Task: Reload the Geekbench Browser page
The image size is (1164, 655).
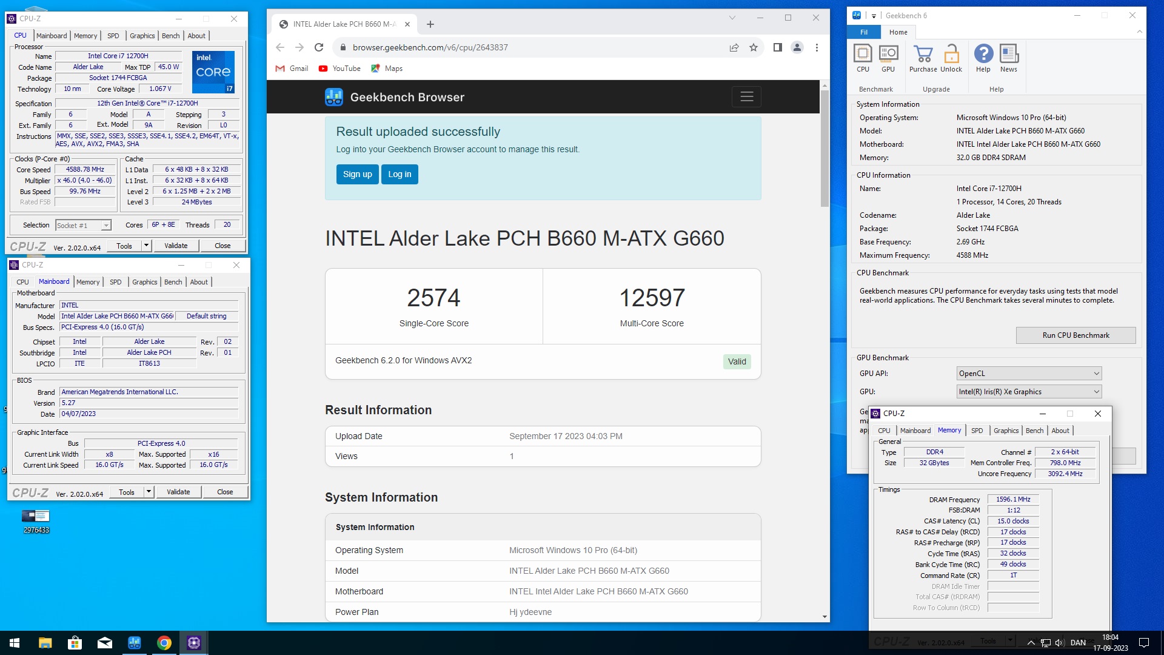Action: 319,47
